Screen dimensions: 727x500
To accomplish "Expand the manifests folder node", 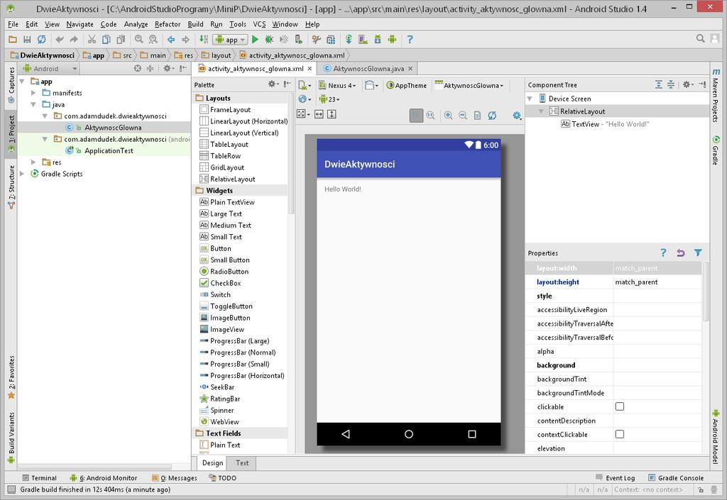I will click(x=33, y=93).
